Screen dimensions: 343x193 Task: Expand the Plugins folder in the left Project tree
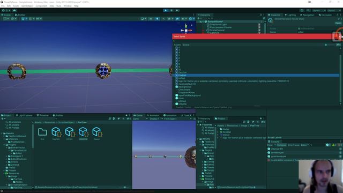click(4, 145)
